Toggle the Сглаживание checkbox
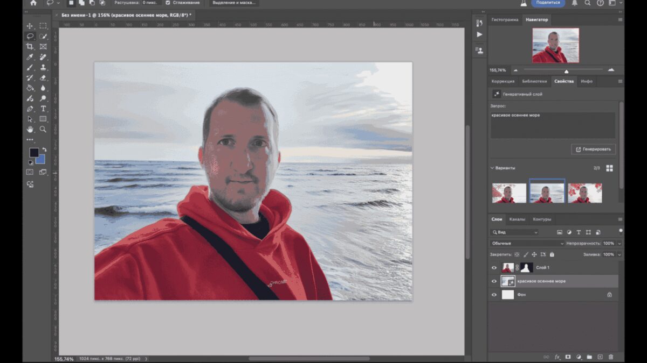This screenshot has width=647, height=363. [168, 3]
